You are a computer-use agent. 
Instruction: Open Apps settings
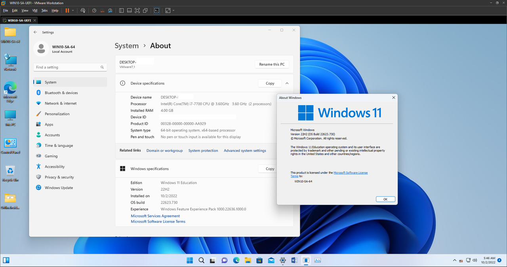pos(70,124)
